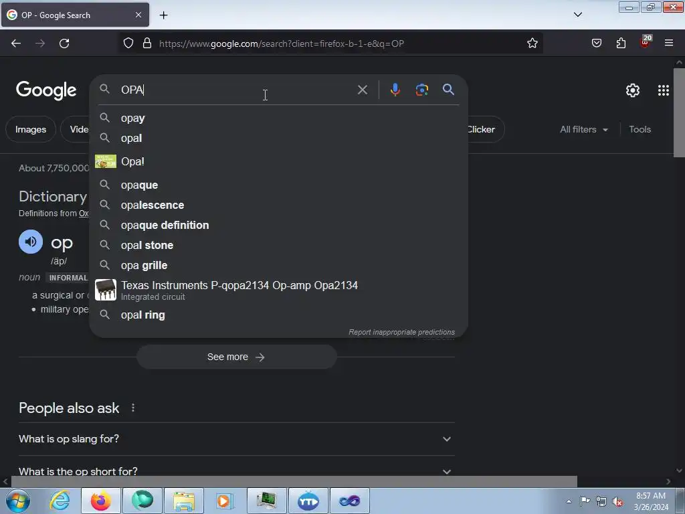Select the opal suggestion
The width and height of the screenshot is (685, 514).
(x=278, y=138)
